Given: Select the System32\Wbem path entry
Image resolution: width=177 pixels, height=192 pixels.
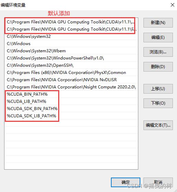Looking at the screenshot, I should (x=71, y=51).
